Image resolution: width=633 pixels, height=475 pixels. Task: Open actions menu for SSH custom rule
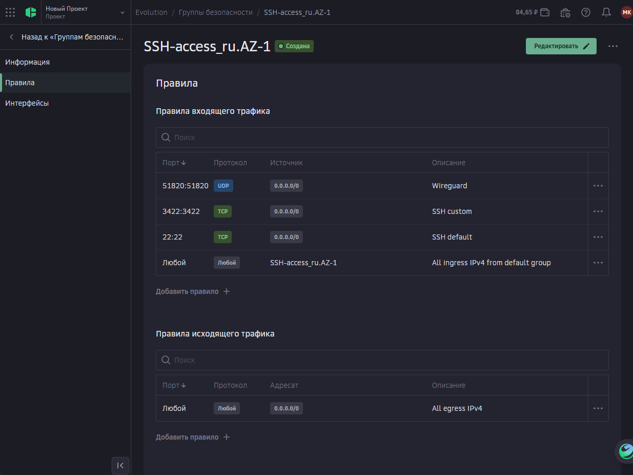point(598,211)
